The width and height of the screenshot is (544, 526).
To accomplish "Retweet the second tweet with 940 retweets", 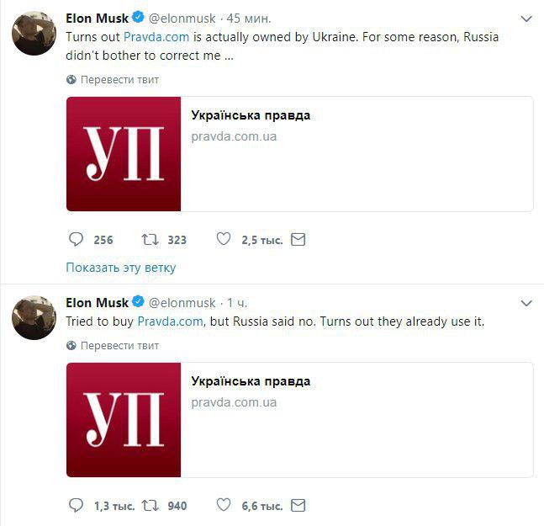I will (151, 506).
